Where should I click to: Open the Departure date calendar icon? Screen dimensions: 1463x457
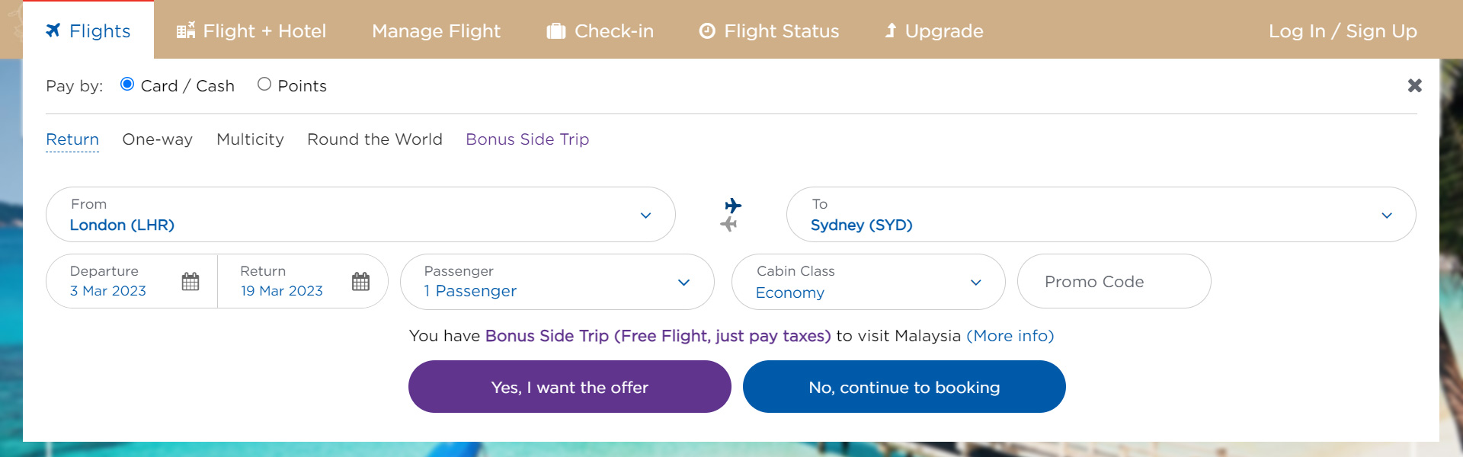tap(190, 282)
